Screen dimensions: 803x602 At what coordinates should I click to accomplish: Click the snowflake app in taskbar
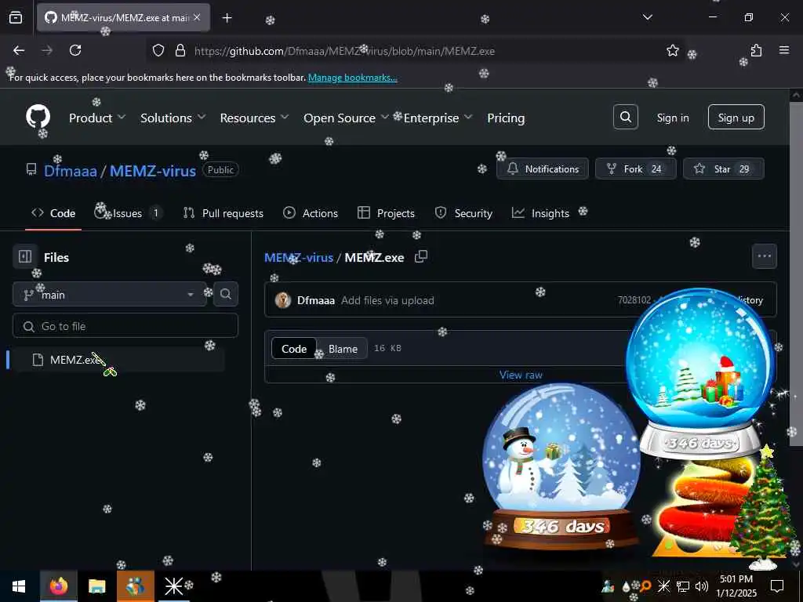click(x=173, y=586)
